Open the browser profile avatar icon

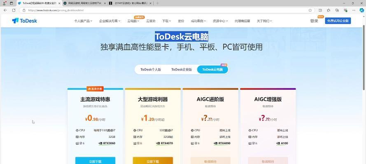[5, 3]
